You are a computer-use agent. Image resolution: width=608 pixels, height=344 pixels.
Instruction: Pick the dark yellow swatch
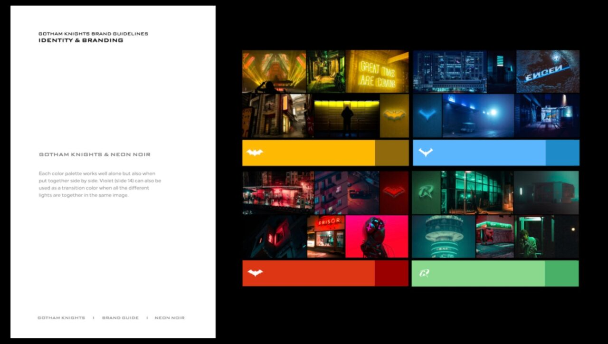pos(392,153)
